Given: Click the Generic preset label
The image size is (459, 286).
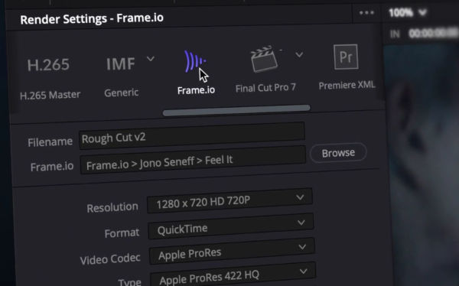Looking at the screenshot, I should tap(122, 93).
